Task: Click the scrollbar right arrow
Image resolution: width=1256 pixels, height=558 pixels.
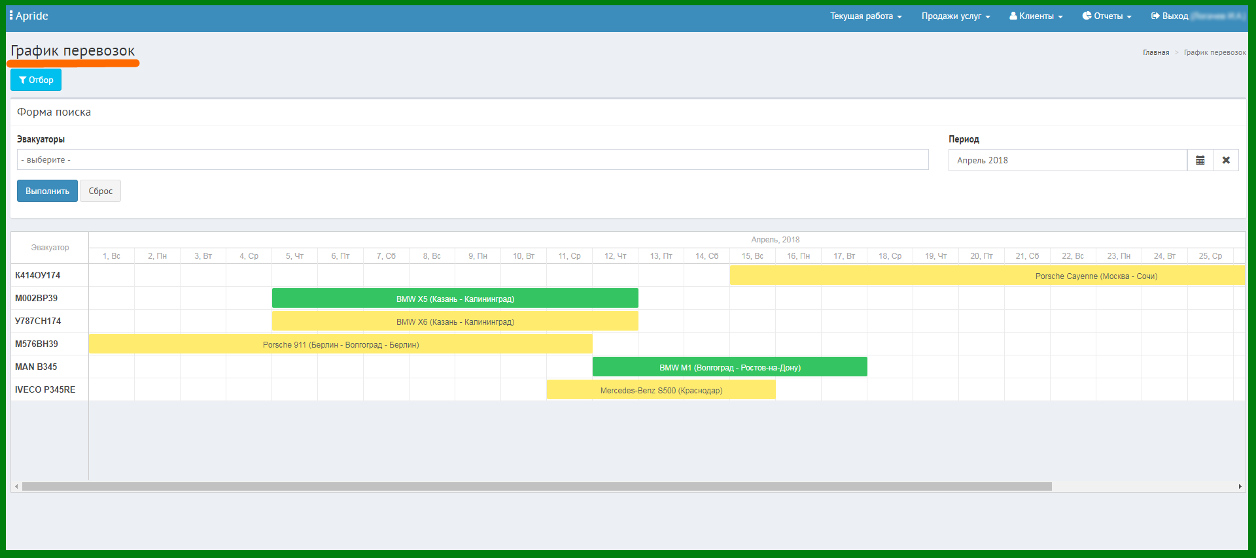Action: [x=1240, y=486]
